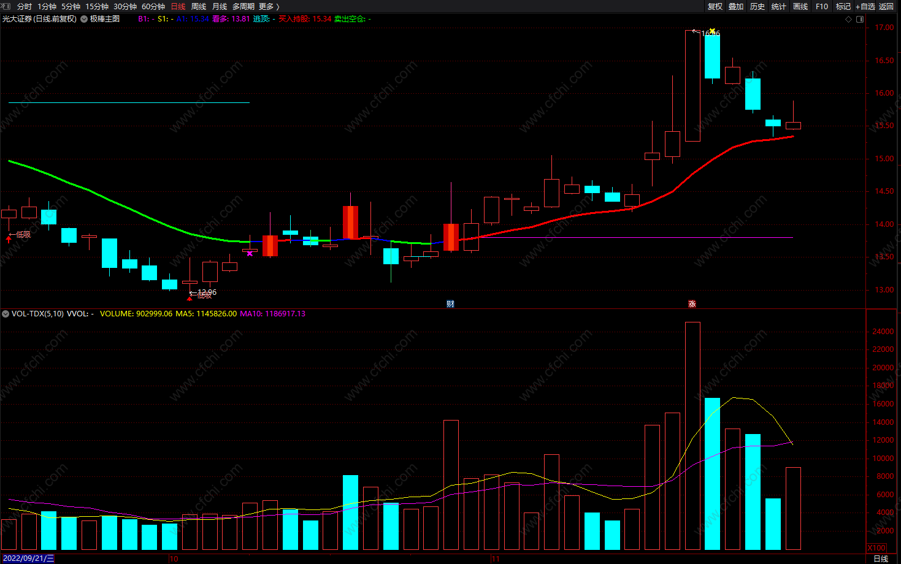Click the 涨 marker icon on time axis
The width and height of the screenshot is (901, 564).
[692, 304]
